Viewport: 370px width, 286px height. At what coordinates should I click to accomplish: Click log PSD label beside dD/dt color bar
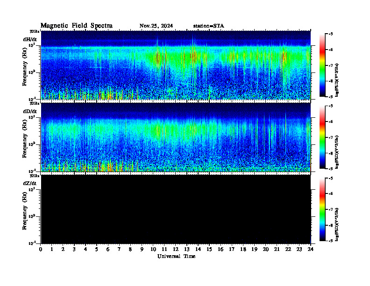coord(337,152)
